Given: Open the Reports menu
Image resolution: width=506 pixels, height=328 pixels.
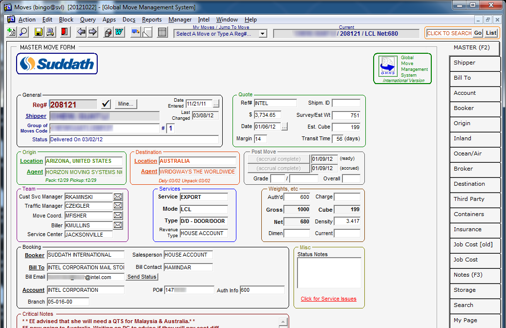Looking at the screenshot, I should [x=152, y=20].
